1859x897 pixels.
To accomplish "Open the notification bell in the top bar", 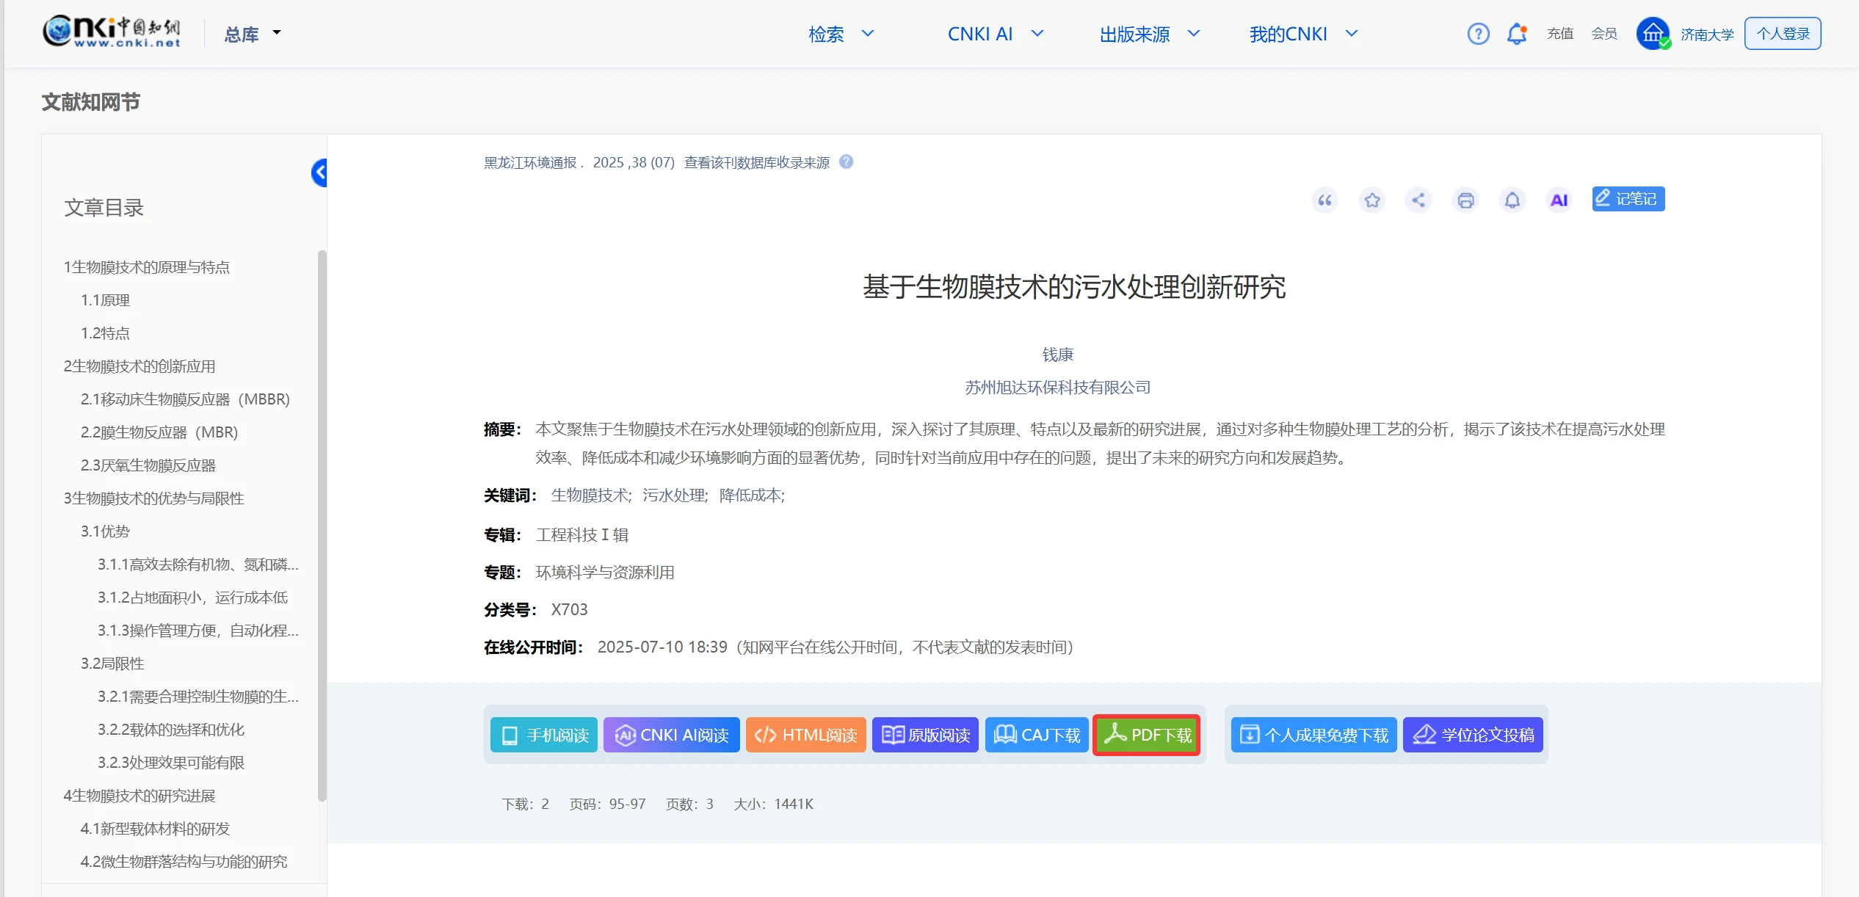I will [x=1517, y=33].
